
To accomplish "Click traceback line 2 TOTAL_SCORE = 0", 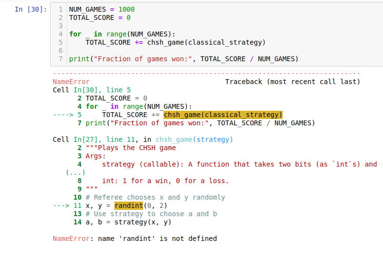I will pos(116,98).
